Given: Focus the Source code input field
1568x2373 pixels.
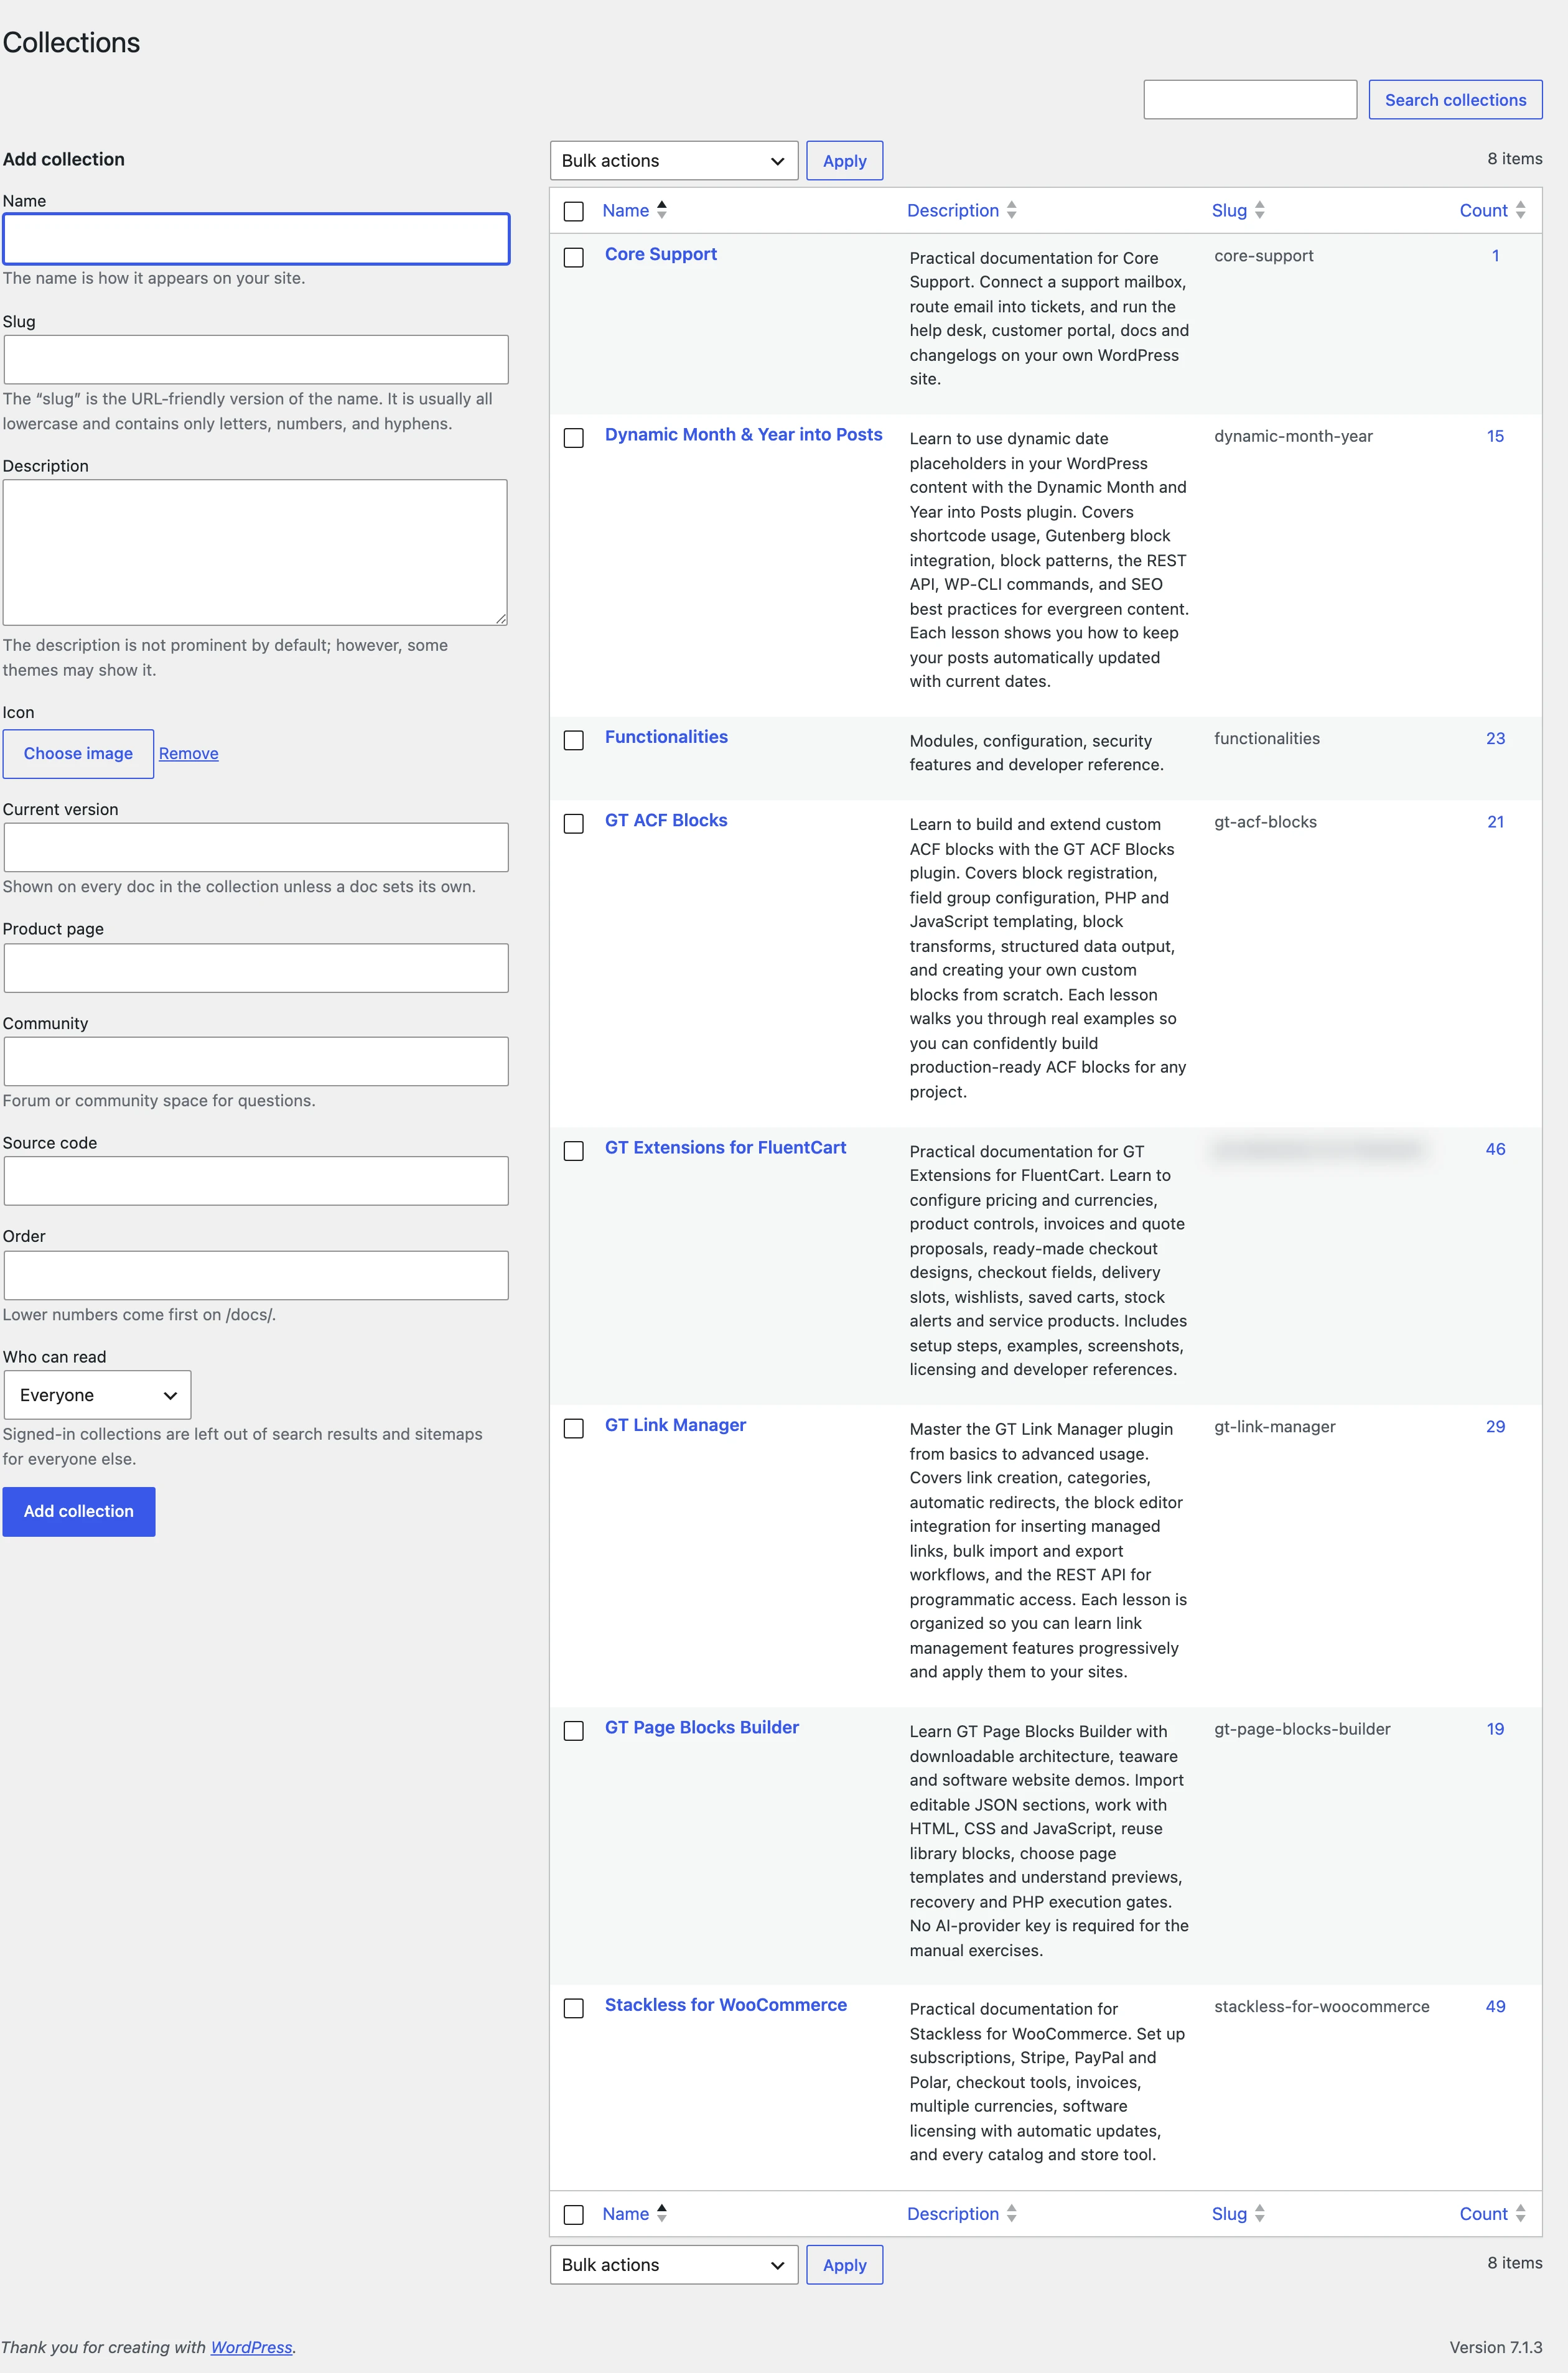Looking at the screenshot, I should click(x=256, y=1181).
